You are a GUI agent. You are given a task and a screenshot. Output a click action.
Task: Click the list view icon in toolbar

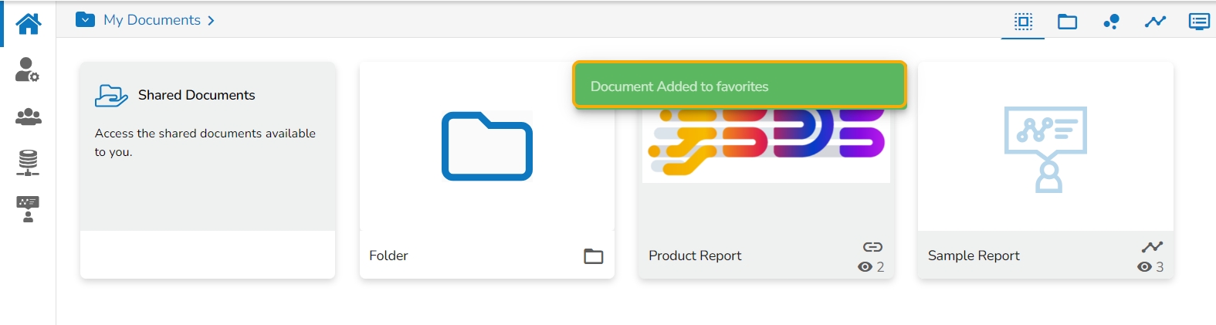click(x=1199, y=22)
